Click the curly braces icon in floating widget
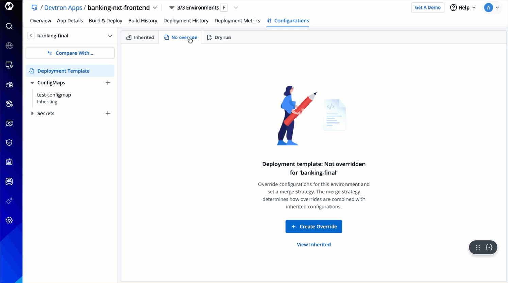 pyautogui.click(x=489, y=247)
